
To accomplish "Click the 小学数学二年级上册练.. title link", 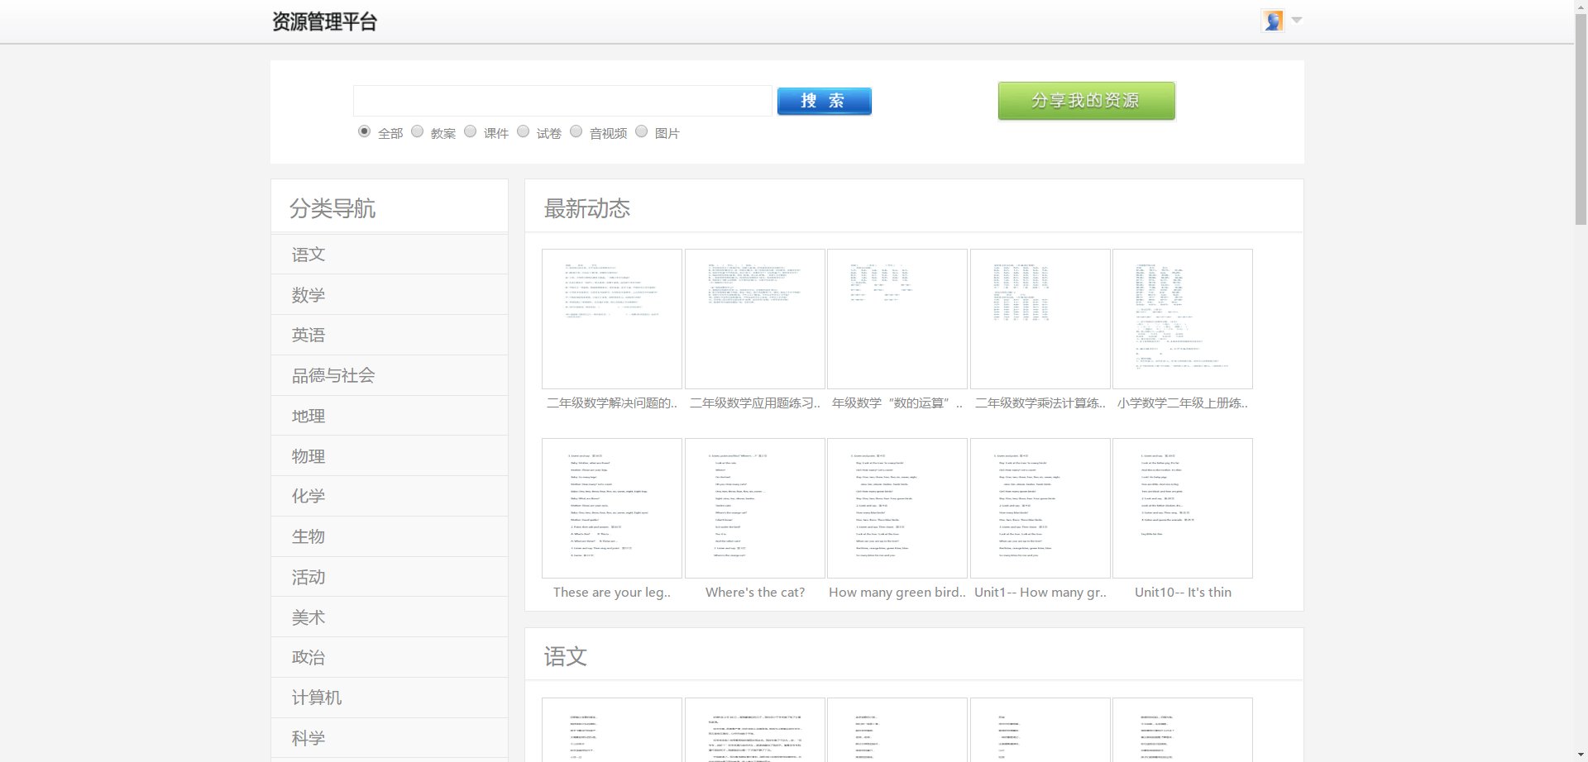I will pos(1183,403).
